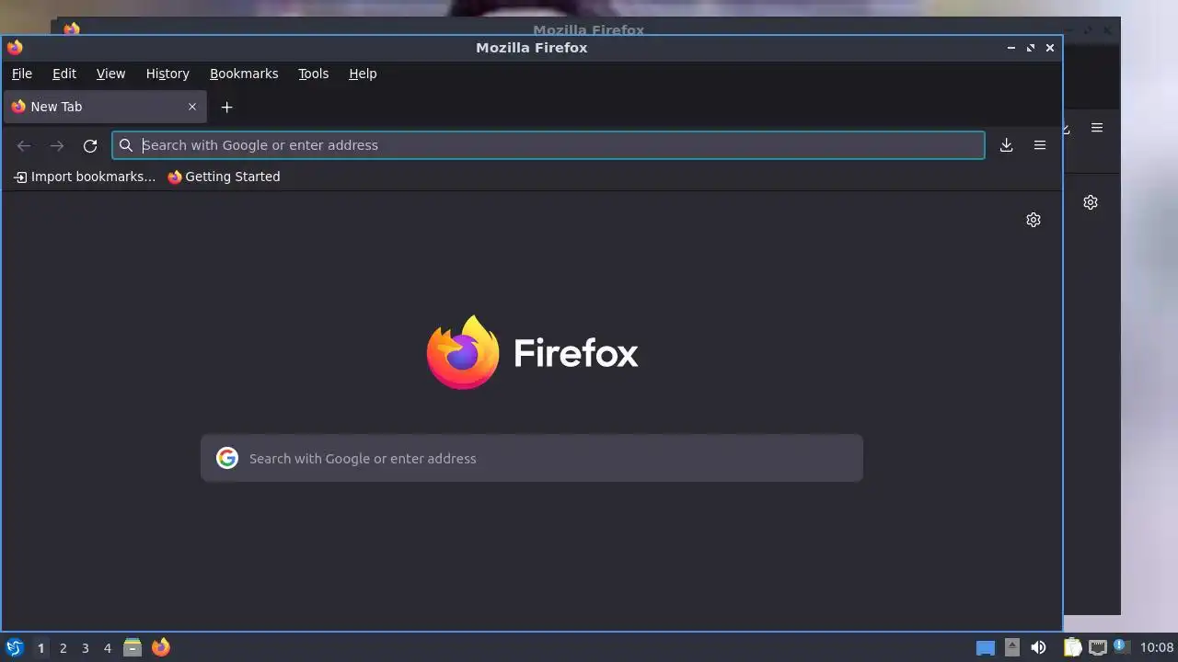The height and width of the screenshot is (662, 1178).
Task: Switch to workspace 3
Action: (x=85, y=648)
